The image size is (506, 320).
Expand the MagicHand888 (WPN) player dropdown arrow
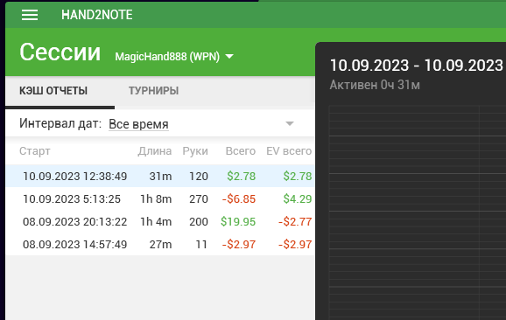[229, 57]
